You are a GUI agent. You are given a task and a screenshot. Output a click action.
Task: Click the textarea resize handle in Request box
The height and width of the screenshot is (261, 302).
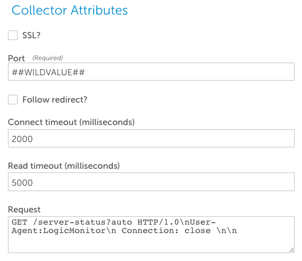tap(291, 250)
